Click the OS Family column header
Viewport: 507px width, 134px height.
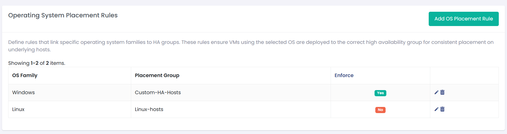pyautogui.click(x=25, y=75)
